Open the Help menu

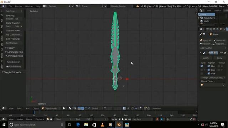38,6
